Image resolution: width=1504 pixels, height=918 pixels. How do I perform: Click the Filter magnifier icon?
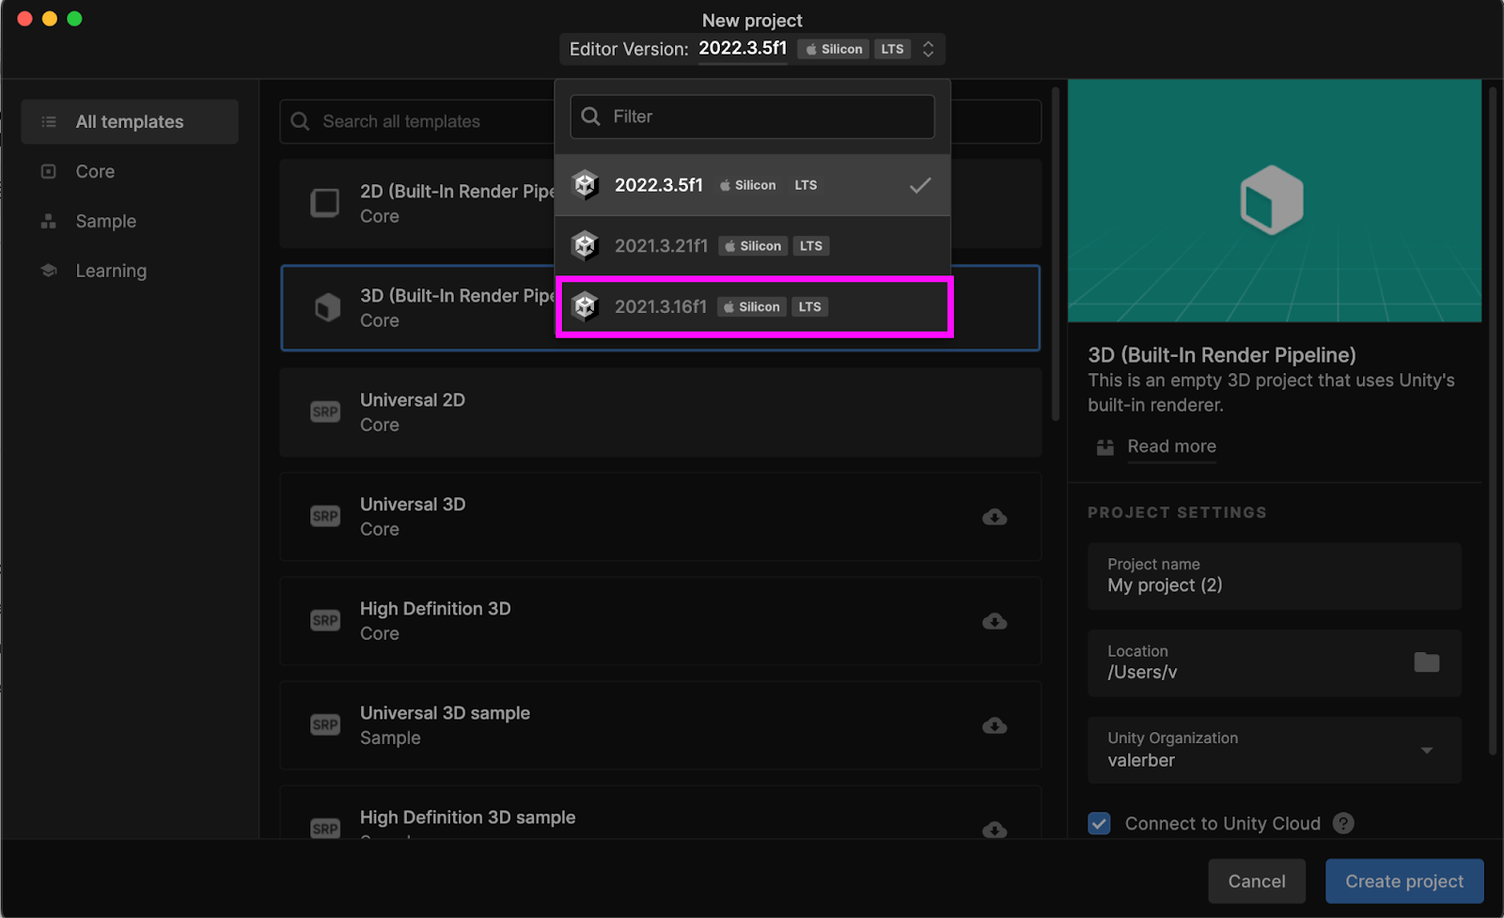click(x=591, y=117)
